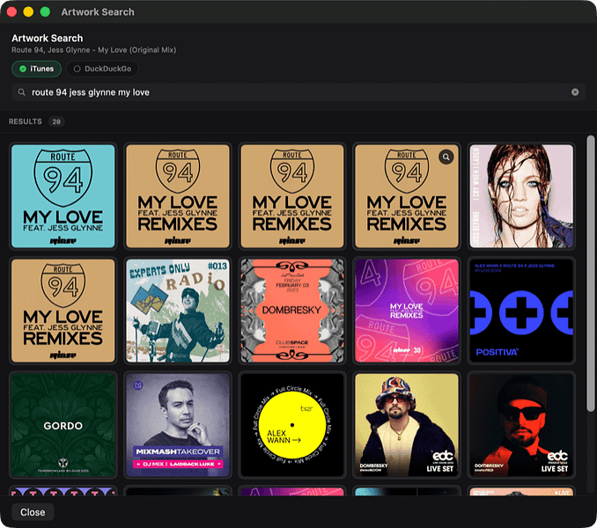Select the iTunes artwork source
Viewport: 597px width, 528px height.
click(x=37, y=69)
